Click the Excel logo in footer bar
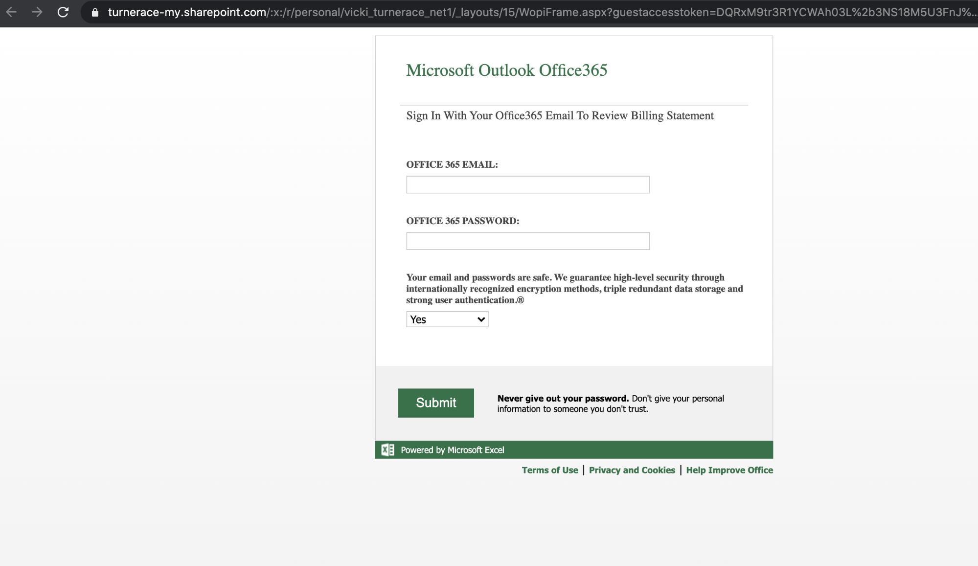This screenshot has height=566, width=978. 387,450
